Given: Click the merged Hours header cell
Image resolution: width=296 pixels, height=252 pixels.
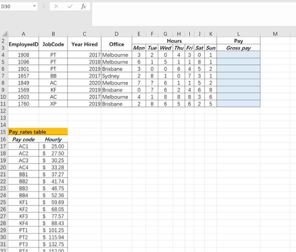Looking at the screenshot, I should 174,41.
